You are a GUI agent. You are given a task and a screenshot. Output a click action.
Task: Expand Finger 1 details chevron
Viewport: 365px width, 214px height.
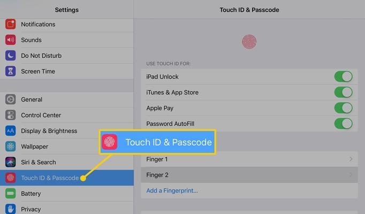(351, 159)
